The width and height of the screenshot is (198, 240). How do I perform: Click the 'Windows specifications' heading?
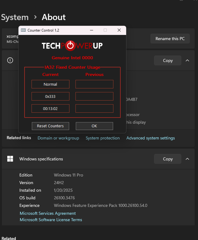(x=41, y=159)
